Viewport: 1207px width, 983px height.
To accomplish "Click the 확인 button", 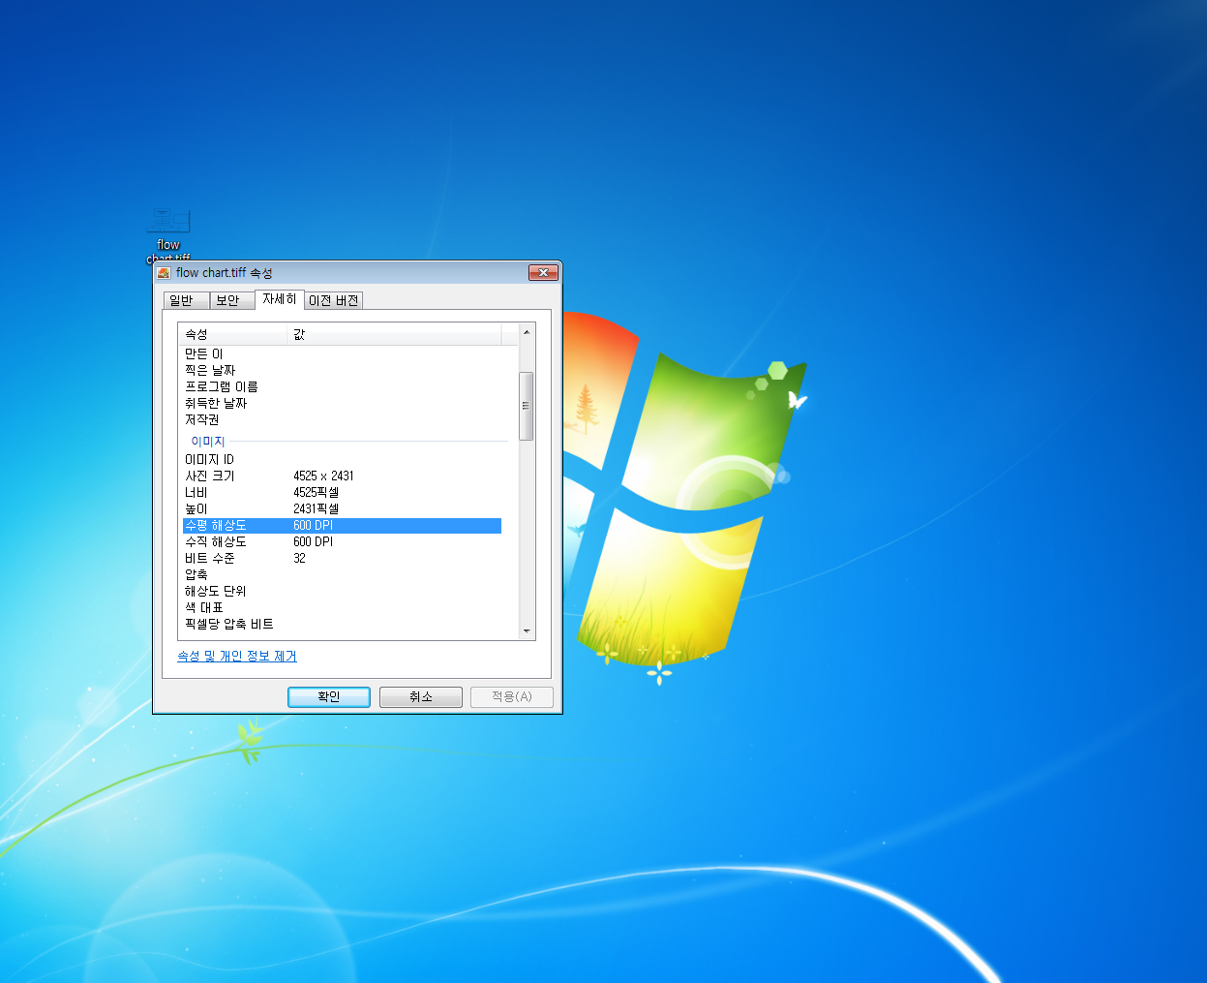I will (329, 697).
